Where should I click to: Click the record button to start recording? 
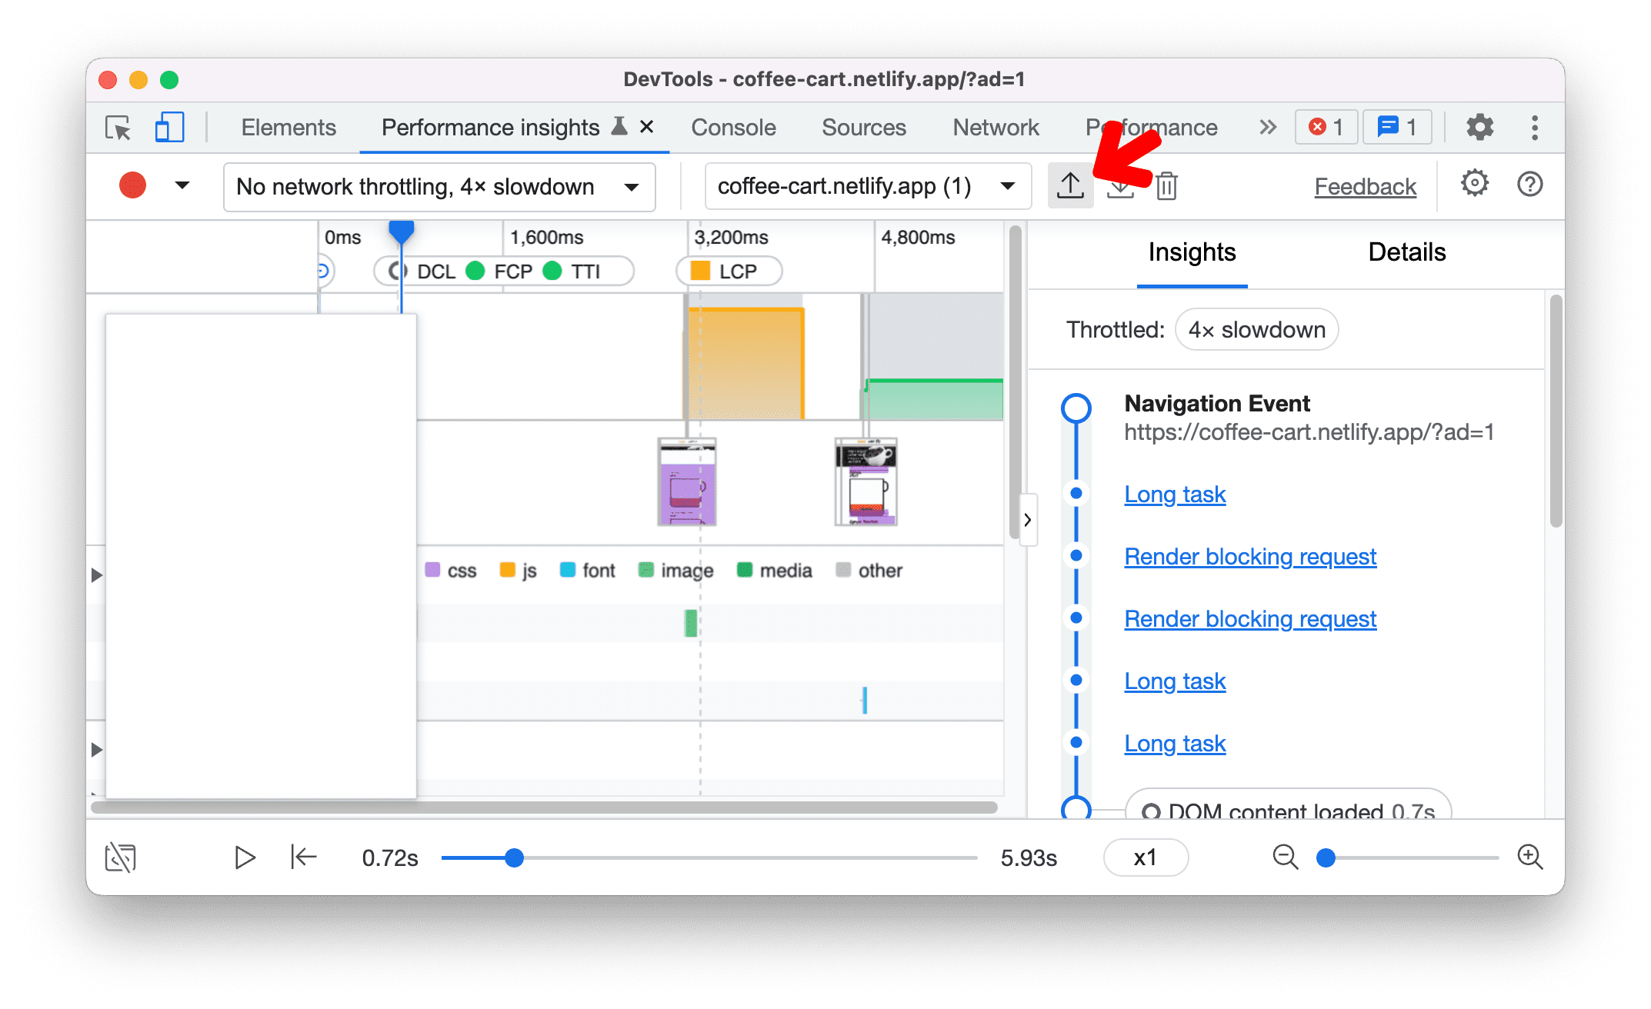click(133, 186)
